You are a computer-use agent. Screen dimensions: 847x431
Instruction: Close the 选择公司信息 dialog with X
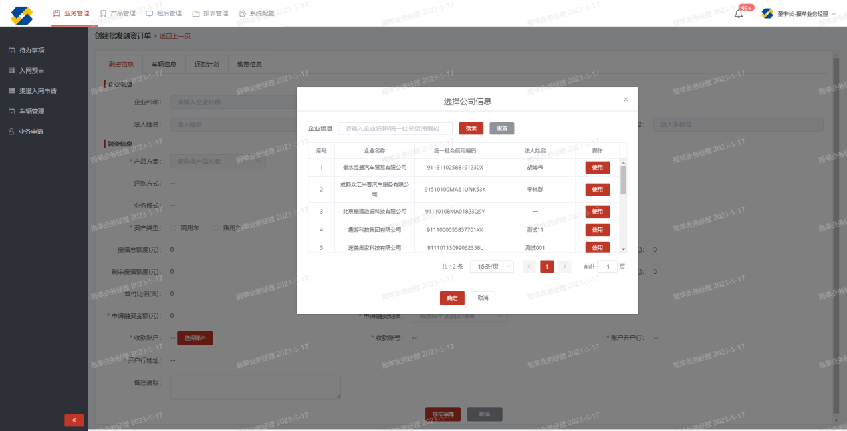tap(626, 100)
